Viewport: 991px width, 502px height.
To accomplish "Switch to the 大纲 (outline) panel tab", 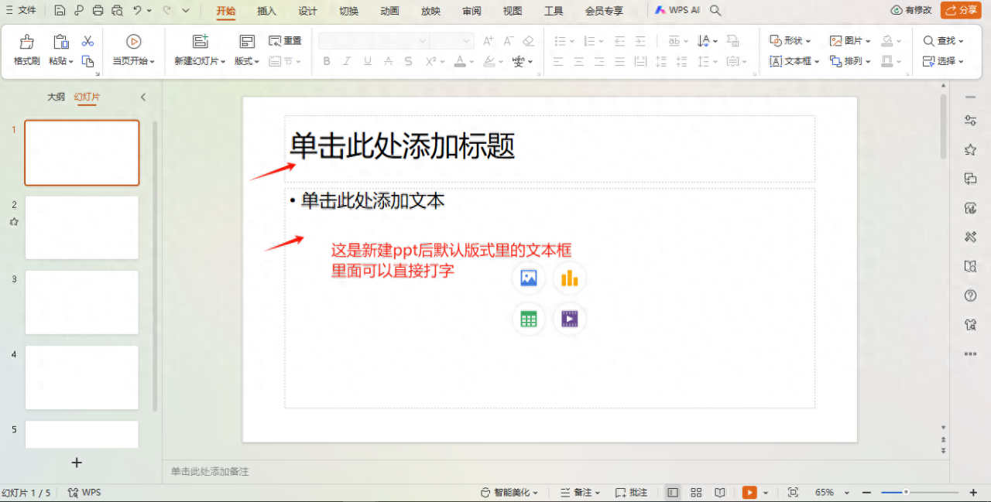I will tap(55, 97).
